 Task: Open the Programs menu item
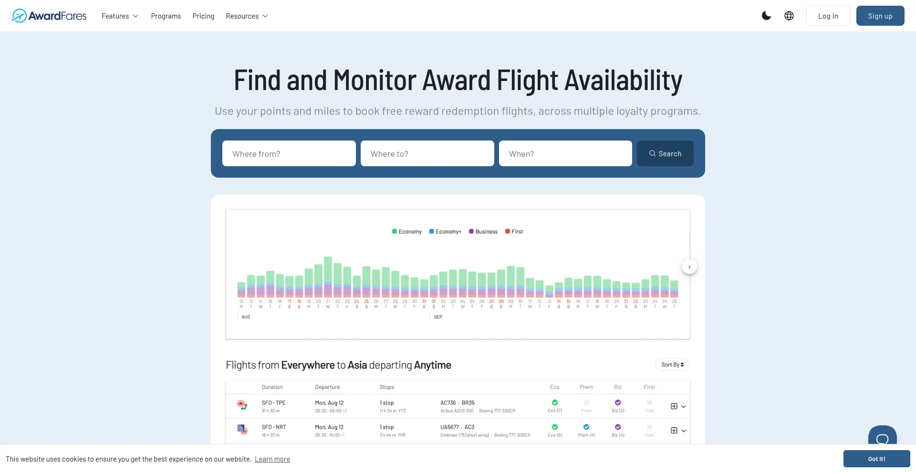coord(166,16)
